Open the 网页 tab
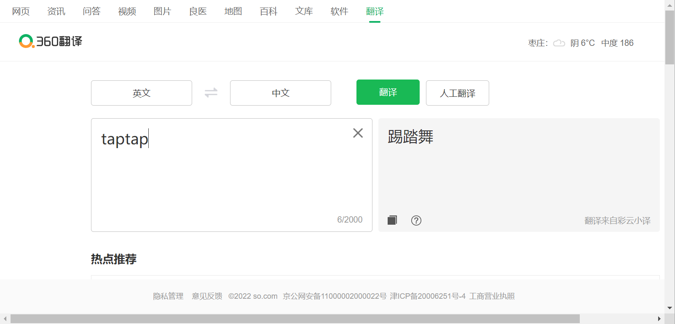Screen dimensions: 675x324 pyautogui.click(x=21, y=11)
